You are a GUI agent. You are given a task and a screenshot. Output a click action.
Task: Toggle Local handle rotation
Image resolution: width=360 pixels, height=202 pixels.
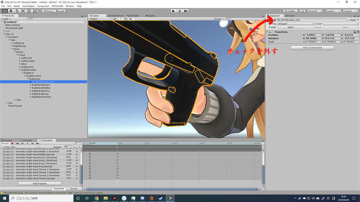pos(60,11)
